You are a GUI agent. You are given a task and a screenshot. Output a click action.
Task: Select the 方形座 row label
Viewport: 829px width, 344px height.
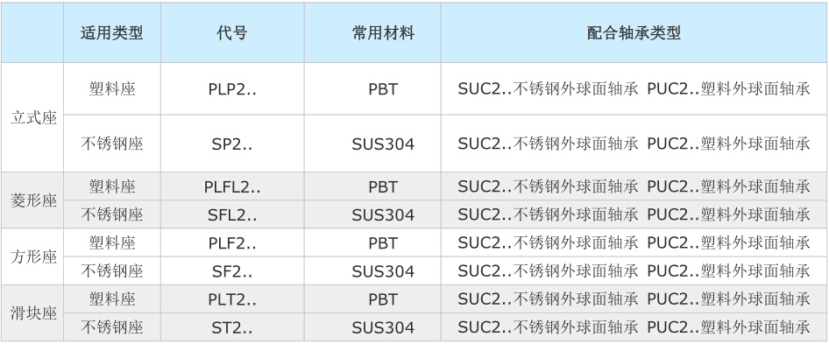tap(32, 256)
